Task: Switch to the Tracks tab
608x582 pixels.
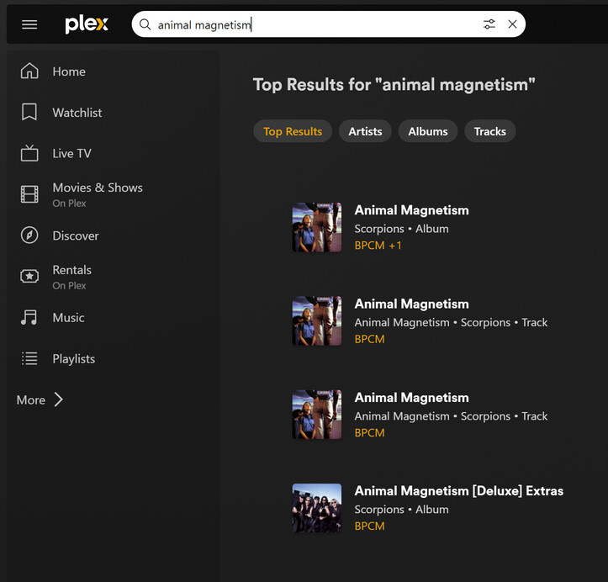Action: tap(489, 131)
